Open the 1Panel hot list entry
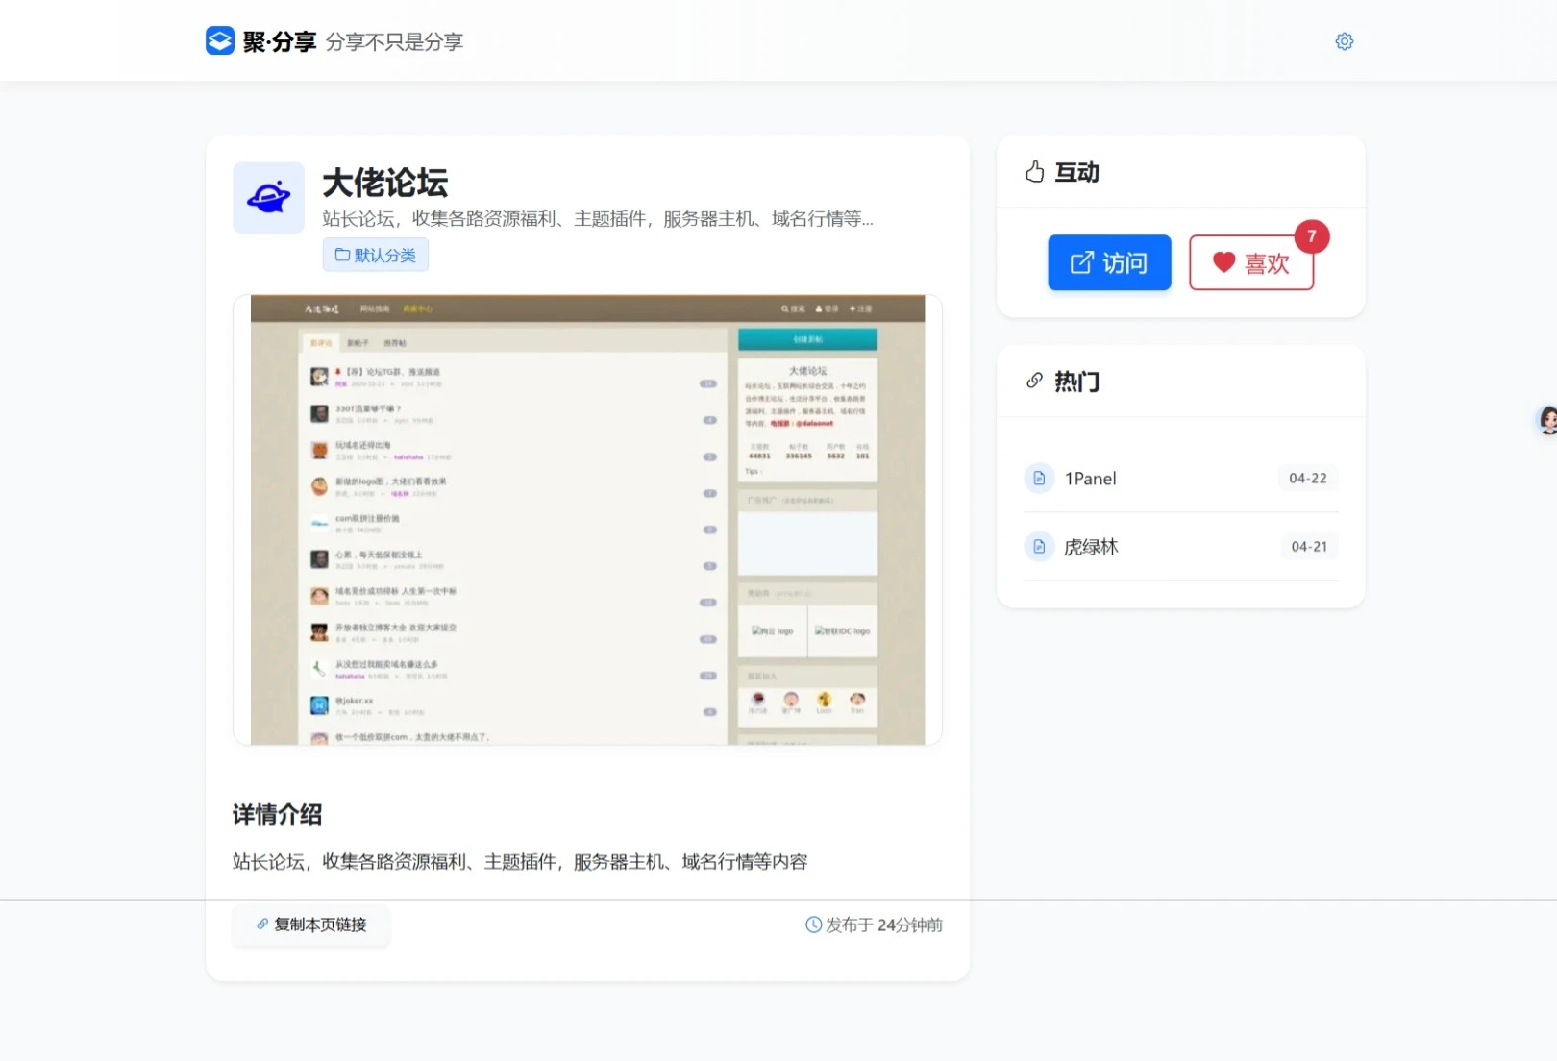This screenshot has height=1061, width=1557. click(1091, 479)
